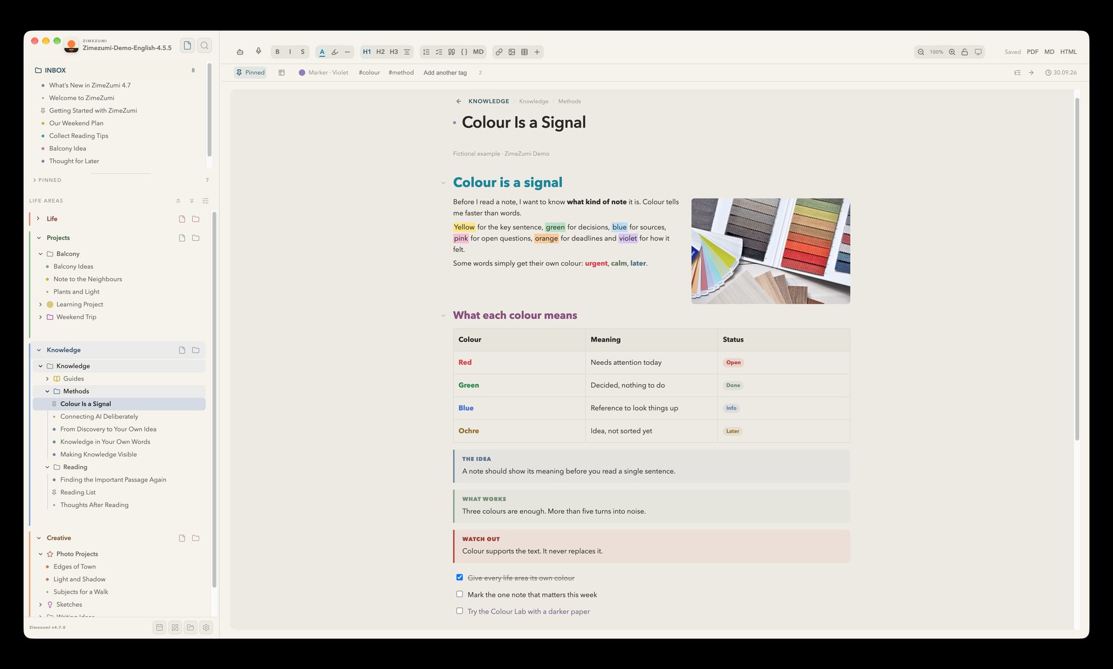
Task: Toggle bold formatting
Action: coord(277,52)
